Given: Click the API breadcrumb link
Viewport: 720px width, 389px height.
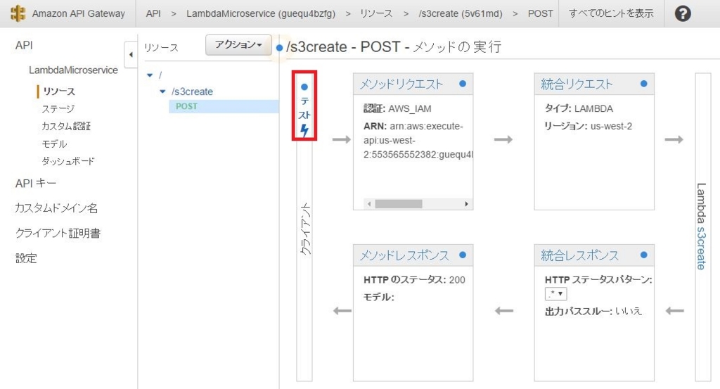Looking at the screenshot, I should click(x=153, y=14).
